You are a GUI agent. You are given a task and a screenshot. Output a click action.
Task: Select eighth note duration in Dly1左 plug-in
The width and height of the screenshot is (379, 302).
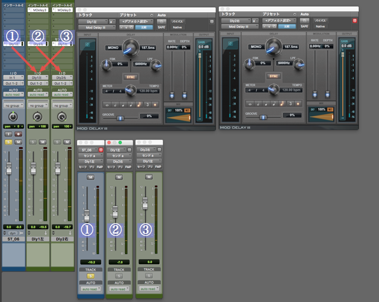(131, 105)
